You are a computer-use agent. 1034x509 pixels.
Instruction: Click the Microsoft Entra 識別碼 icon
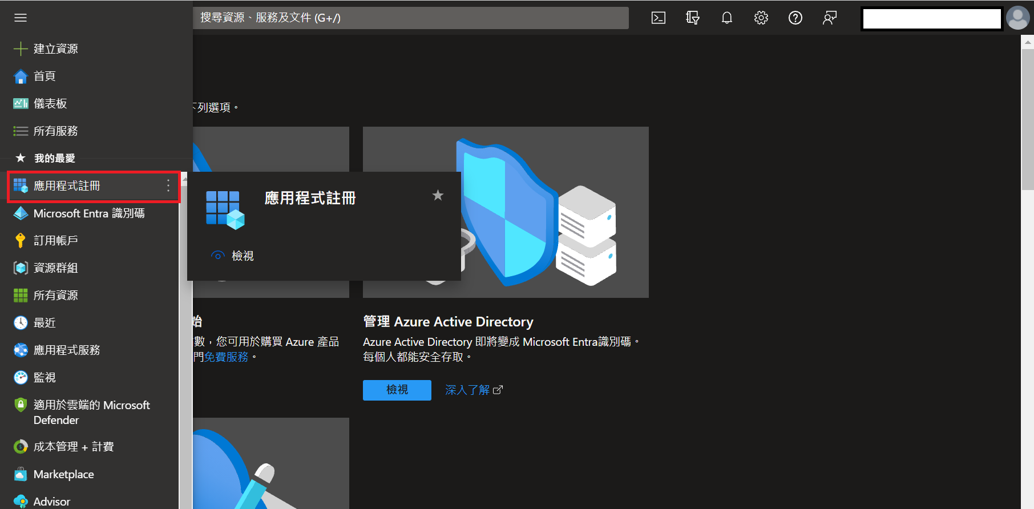pos(21,213)
